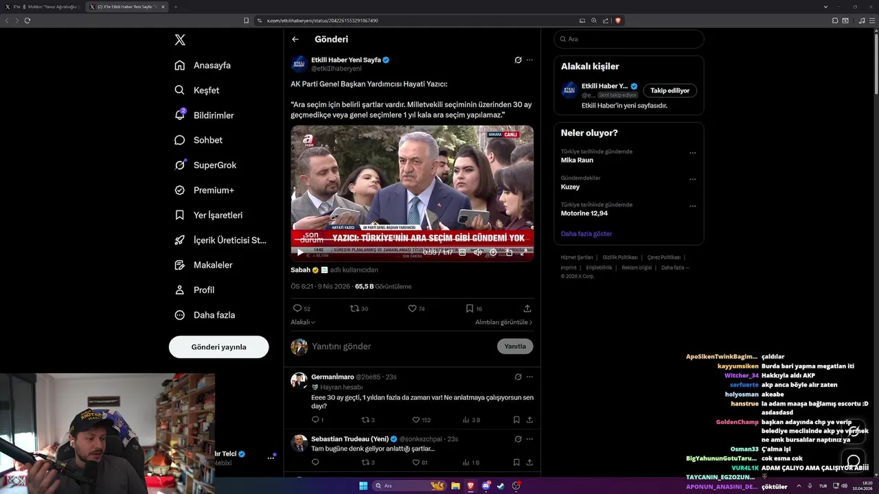Switch to the first X browser tab
879x494 pixels.
coord(43,7)
